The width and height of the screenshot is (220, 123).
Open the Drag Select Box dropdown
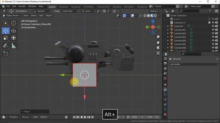(70, 11)
